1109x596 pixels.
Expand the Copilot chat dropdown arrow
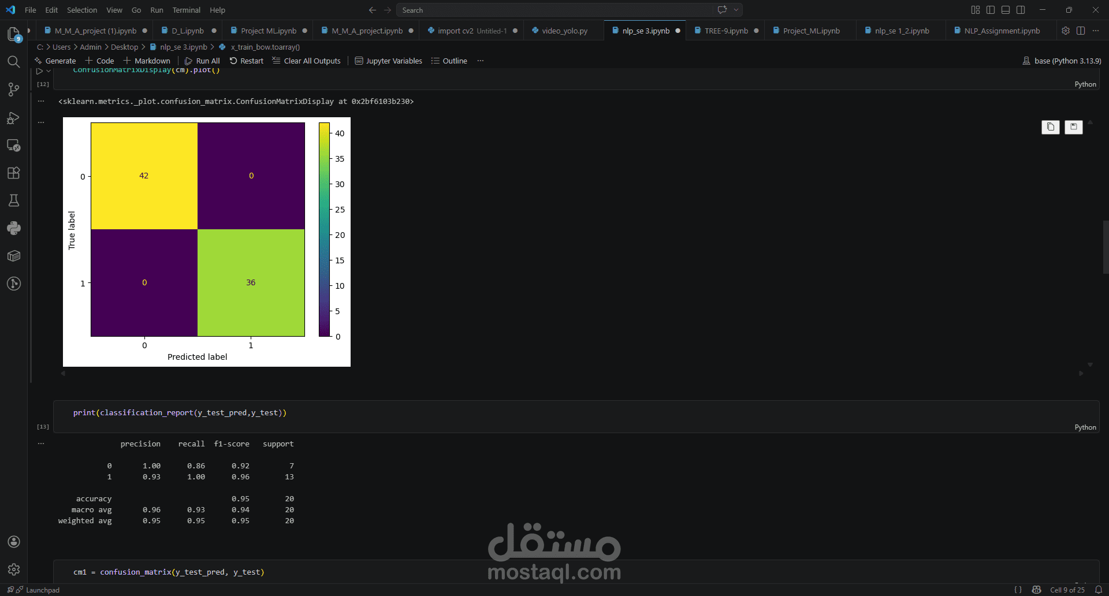coord(736,10)
